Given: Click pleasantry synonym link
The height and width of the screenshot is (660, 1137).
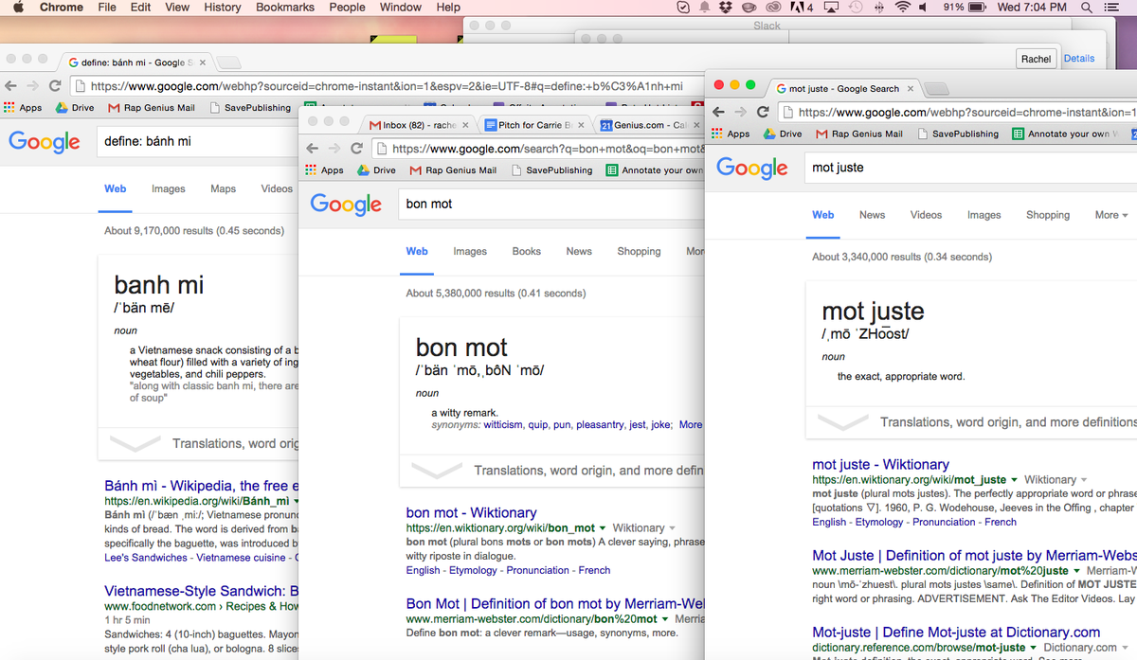Looking at the screenshot, I should pyautogui.click(x=600, y=425).
